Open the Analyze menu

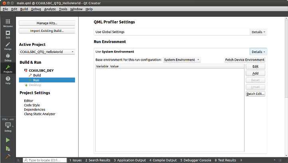tap(50, 9)
